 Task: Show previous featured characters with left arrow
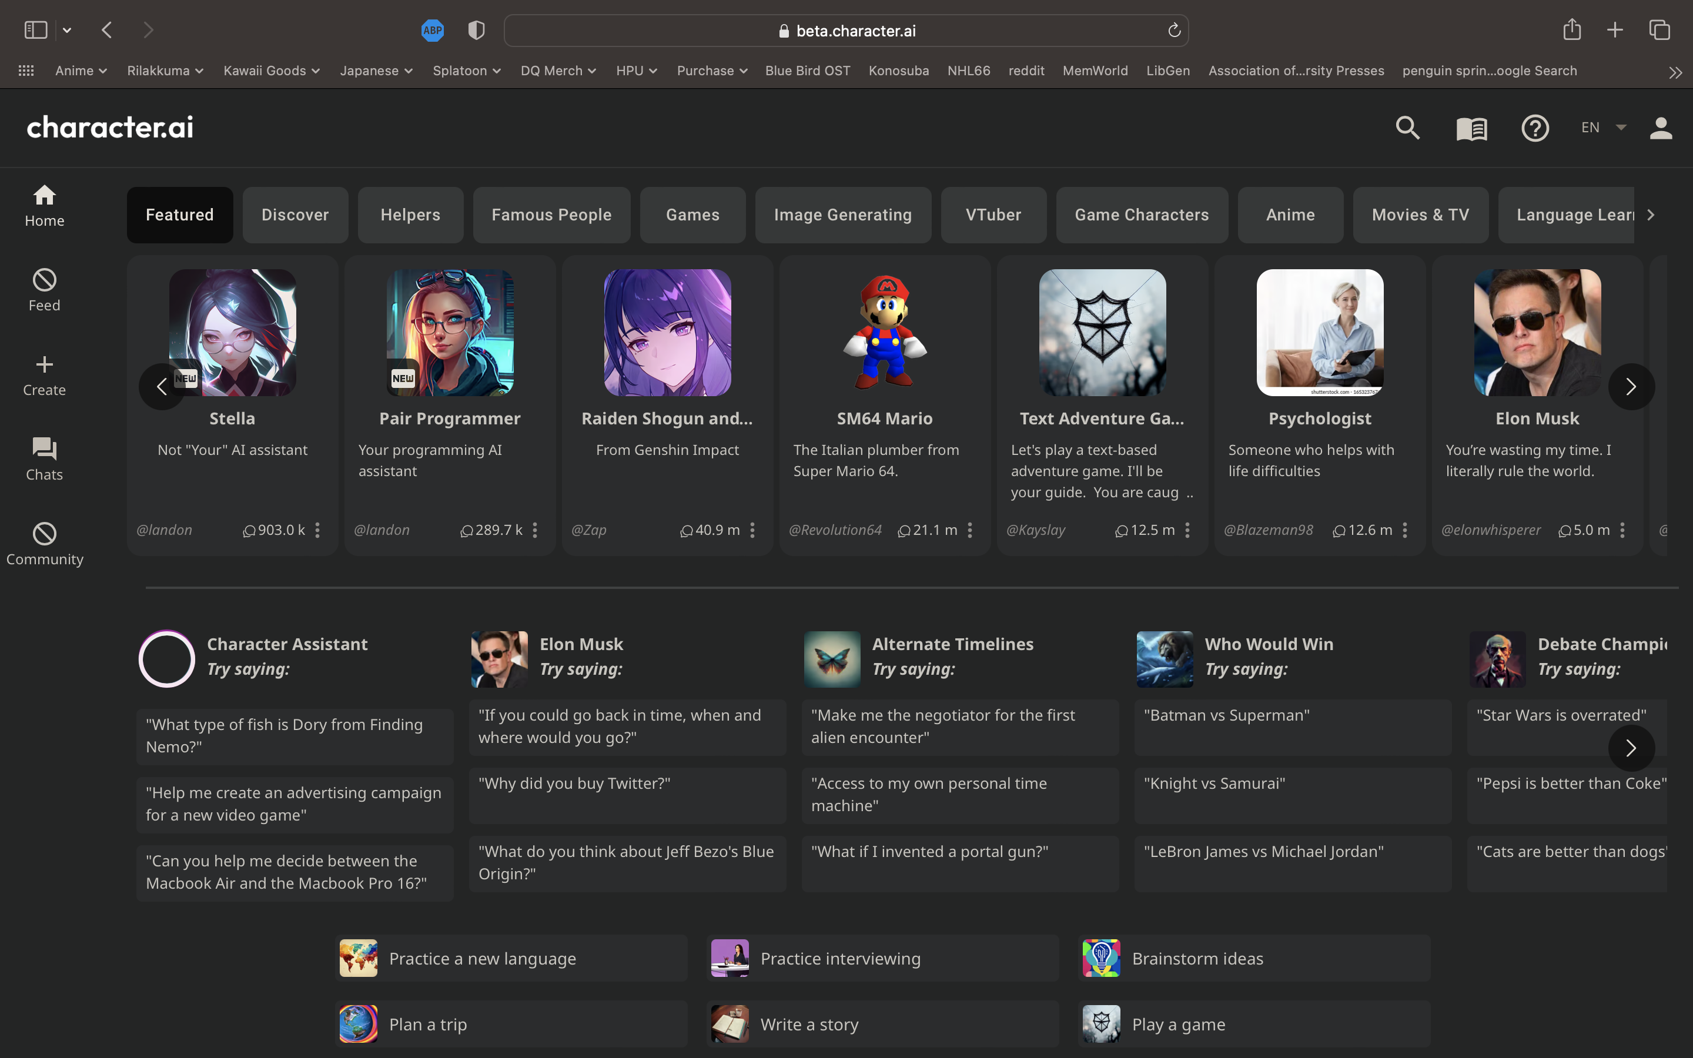[x=162, y=386]
